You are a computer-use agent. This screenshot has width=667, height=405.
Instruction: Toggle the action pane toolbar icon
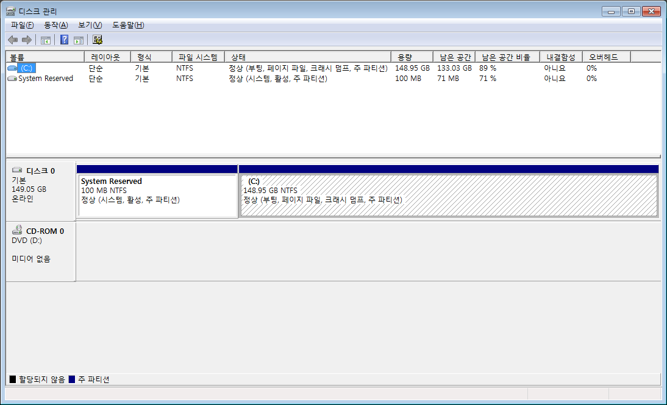coord(79,40)
